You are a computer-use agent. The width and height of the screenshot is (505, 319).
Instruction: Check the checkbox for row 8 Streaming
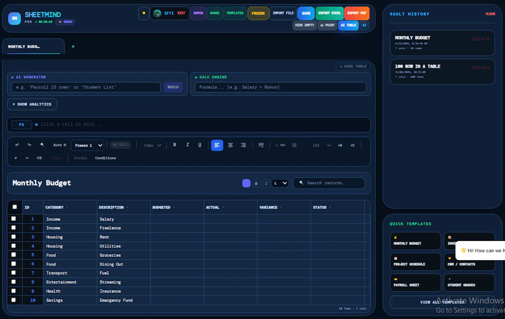pos(14,282)
